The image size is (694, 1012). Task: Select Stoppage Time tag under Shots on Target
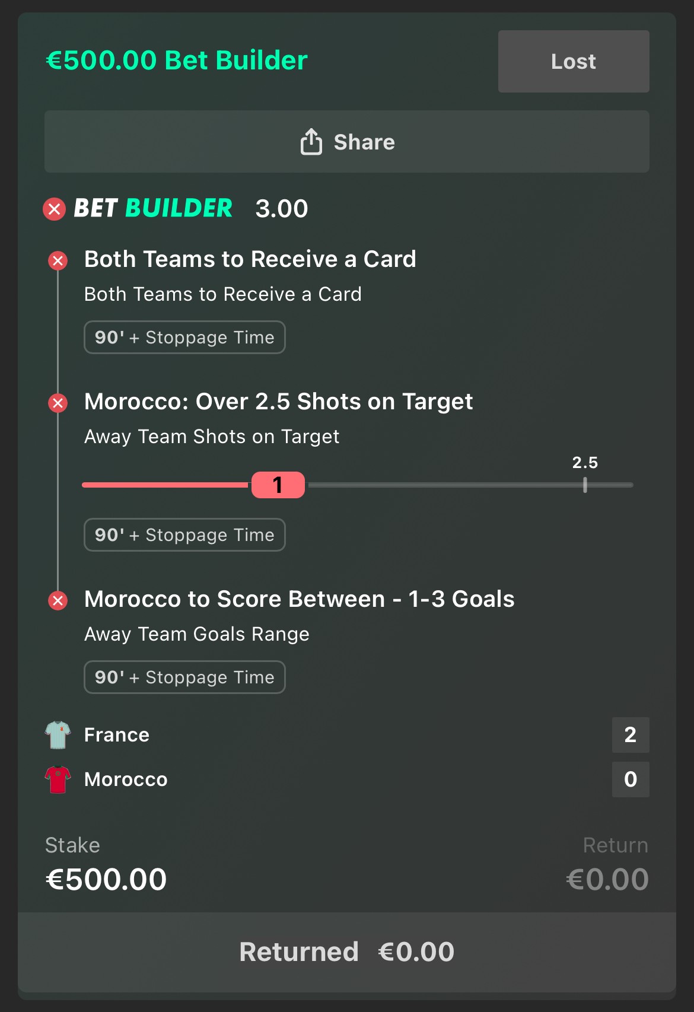coord(184,535)
